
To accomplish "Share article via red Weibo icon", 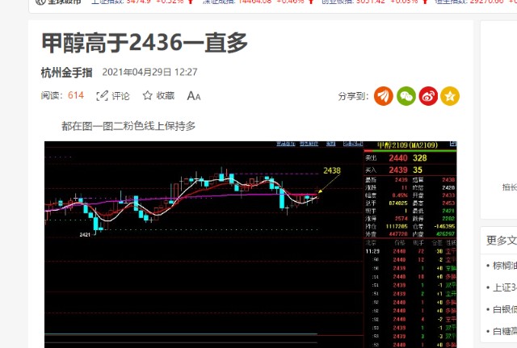I will click(x=428, y=96).
